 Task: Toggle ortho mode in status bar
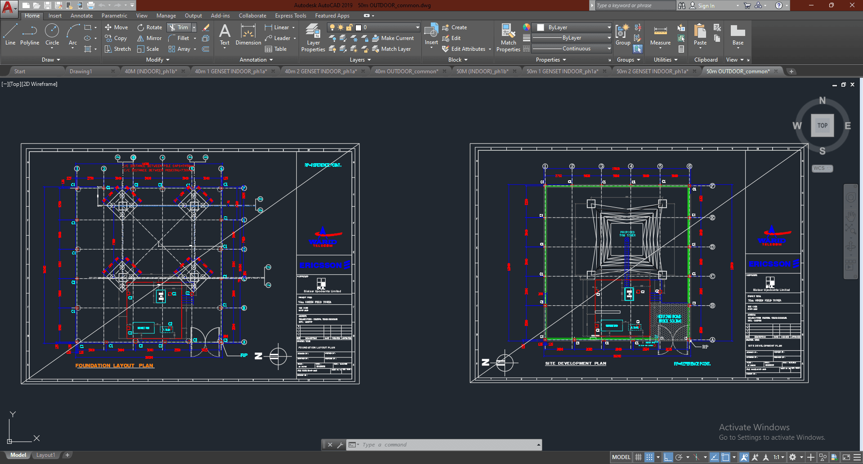tap(668, 457)
